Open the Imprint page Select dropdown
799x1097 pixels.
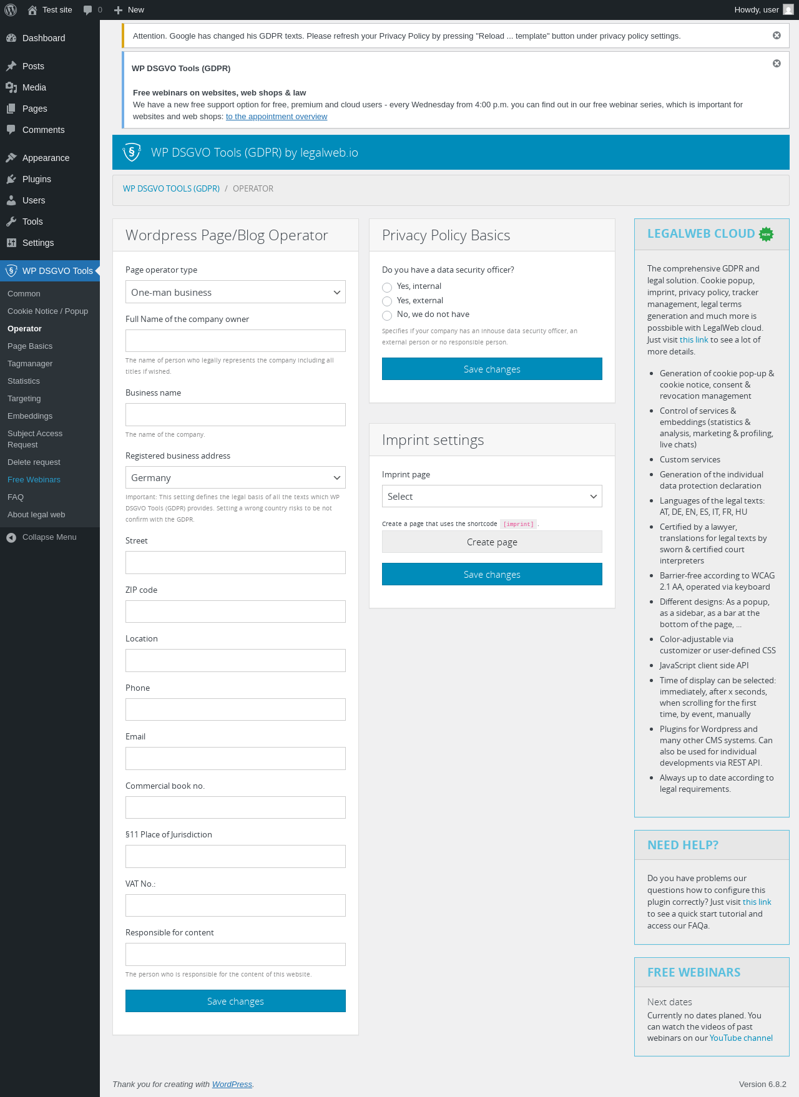coord(492,496)
